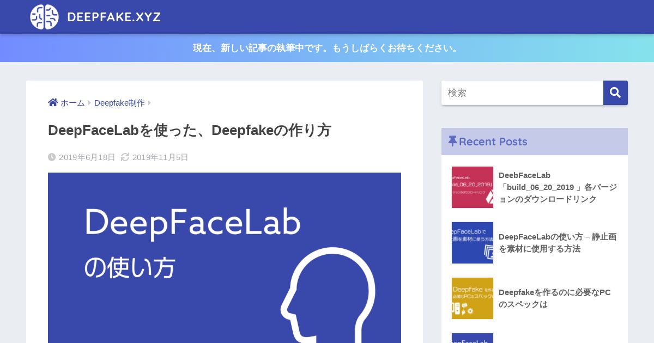654x343 pixels.
Task: Open the red build_06_20_2019 post thumbnail
Action: [x=473, y=187]
